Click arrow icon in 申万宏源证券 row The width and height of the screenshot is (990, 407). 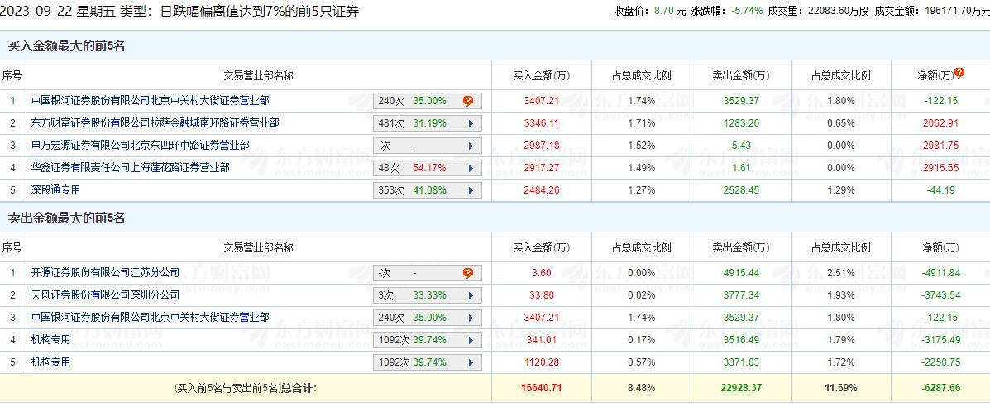(470, 146)
